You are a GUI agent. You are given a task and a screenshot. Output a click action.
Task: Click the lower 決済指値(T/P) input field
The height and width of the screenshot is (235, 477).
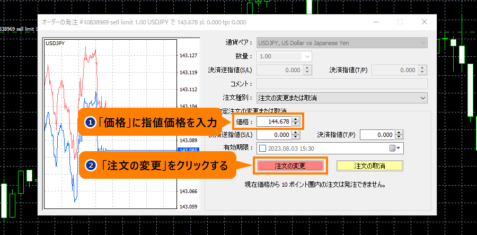pos(377,135)
